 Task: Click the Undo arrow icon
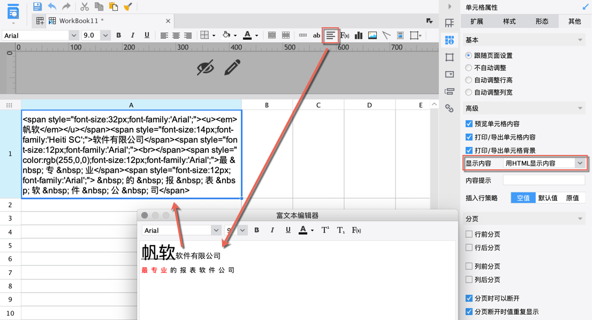pos(52,6)
